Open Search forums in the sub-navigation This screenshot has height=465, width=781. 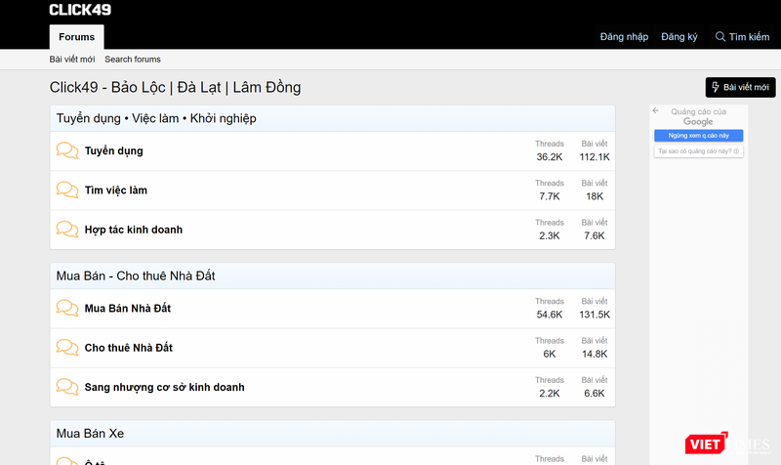[x=133, y=60]
